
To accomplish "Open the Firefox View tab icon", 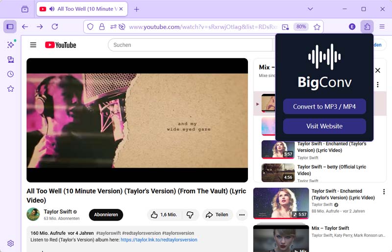I will click(25, 9).
